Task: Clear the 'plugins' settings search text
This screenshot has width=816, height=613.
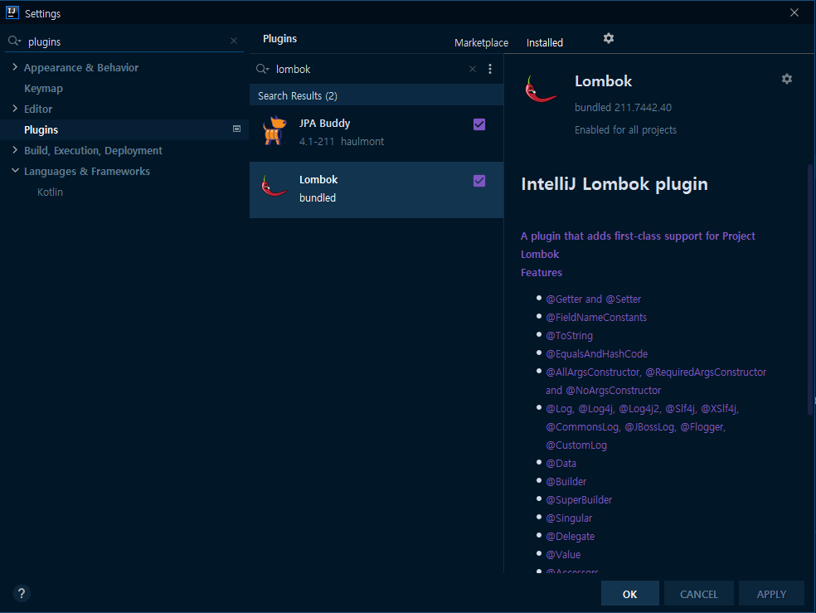Action: [234, 41]
